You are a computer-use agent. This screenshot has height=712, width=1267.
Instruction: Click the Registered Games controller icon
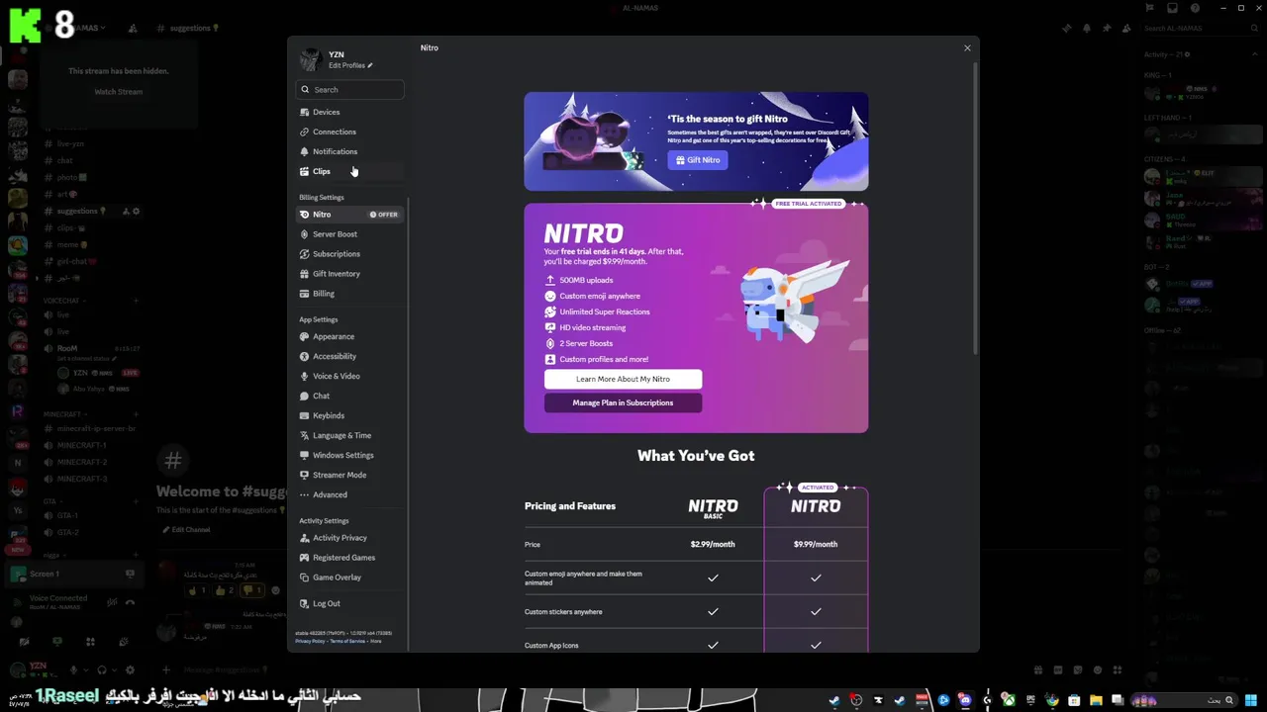(x=304, y=558)
